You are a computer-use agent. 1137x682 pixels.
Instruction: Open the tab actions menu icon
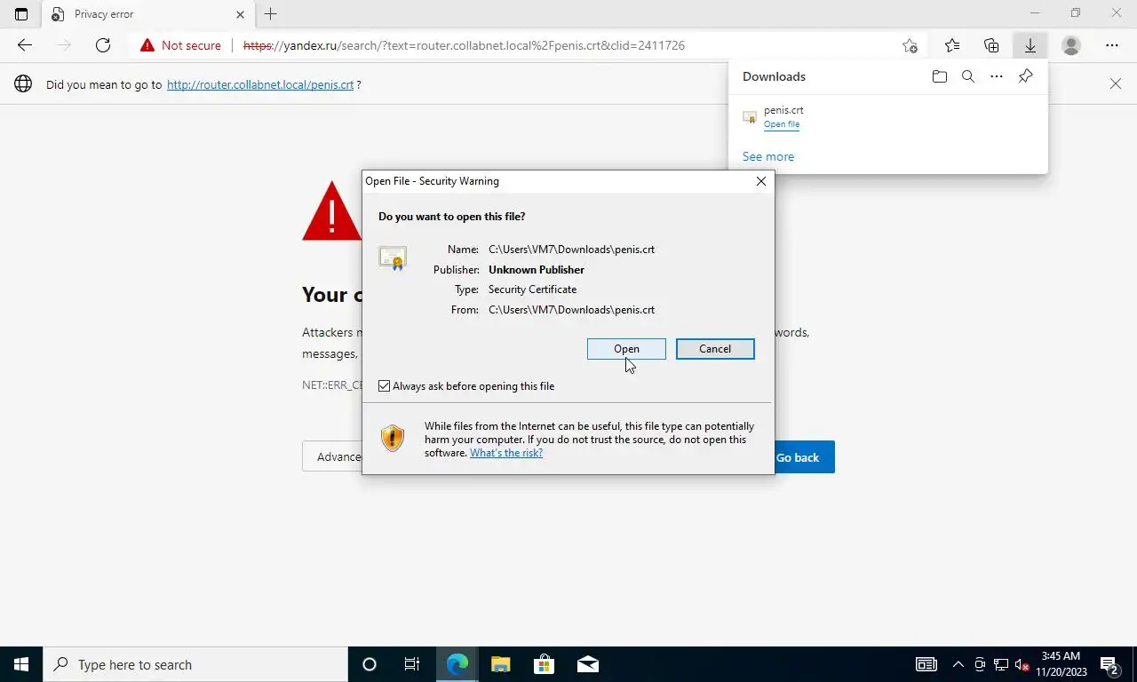tap(21, 14)
